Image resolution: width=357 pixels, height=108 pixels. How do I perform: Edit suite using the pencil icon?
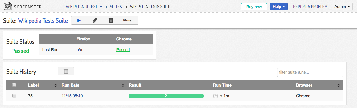point(95,20)
